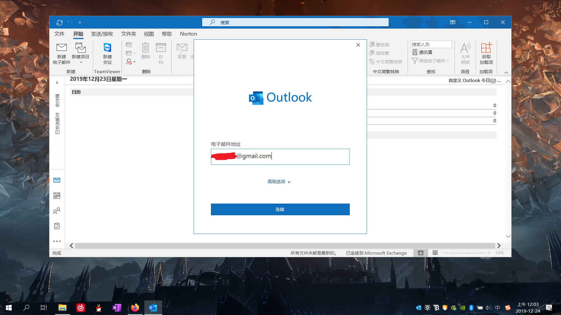Click the Send/Receive all folders sync icon
This screenshot has height=315, width=561.
pyautogui.click(x=60, y=22)
